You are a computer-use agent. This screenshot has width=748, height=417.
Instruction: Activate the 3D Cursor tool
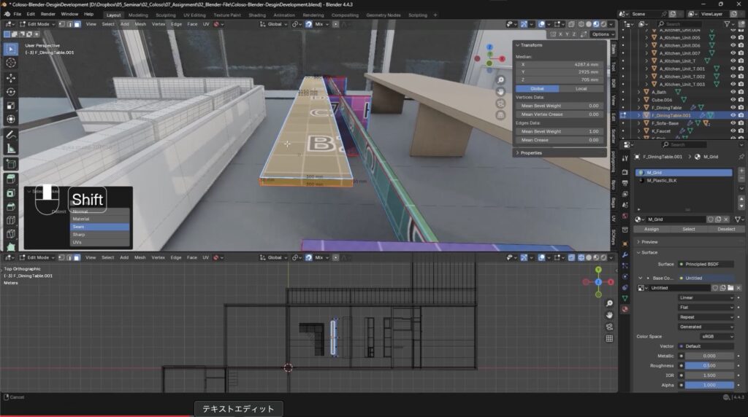tap(11, 63)
